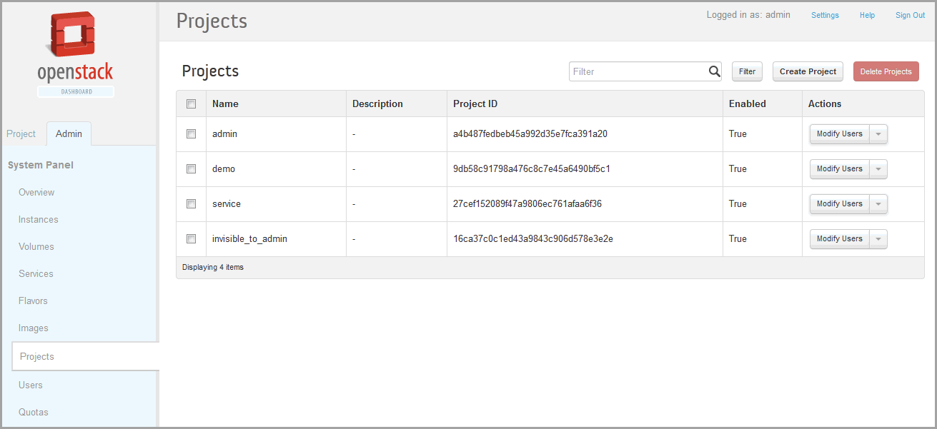Viewport: 937px width, 429px height.
Task: Select the demo project checkbox
Action: 191,168
